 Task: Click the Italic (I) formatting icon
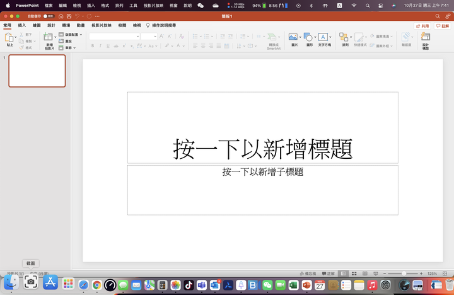tap(100, 46)
